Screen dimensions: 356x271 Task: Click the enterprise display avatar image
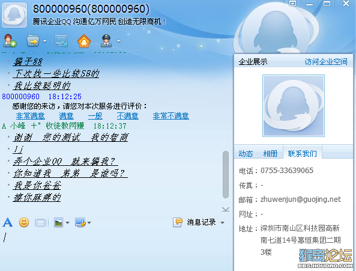coord(294,106)
